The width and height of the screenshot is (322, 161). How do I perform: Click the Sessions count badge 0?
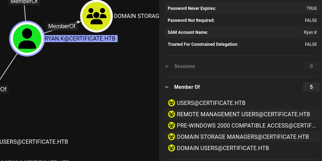click(311, 66)
